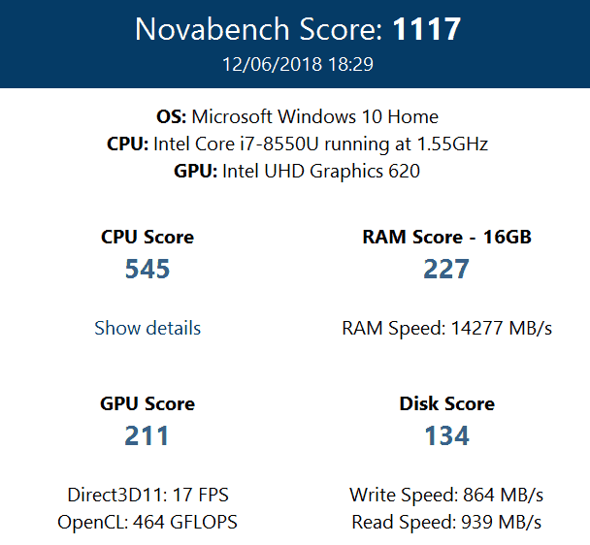Click the benchmark date 12/06/2018 18:29
Image resolution: width=590 pixels, height=545 pixels.
click(297, 65)
